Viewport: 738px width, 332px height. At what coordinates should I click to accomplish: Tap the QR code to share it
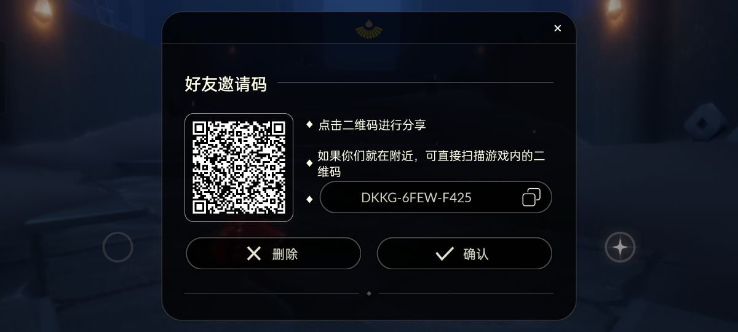pyautogui.click(x=239, y=167)
